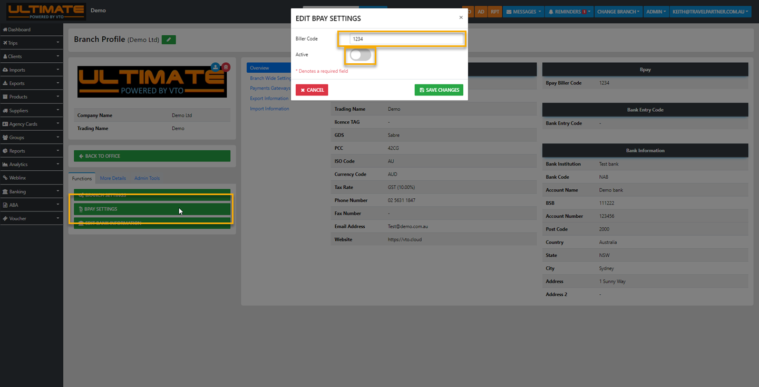Screen dimensions: 759x387
Task: Click the envelope icon in Messages
Action: tap(509, 12)
